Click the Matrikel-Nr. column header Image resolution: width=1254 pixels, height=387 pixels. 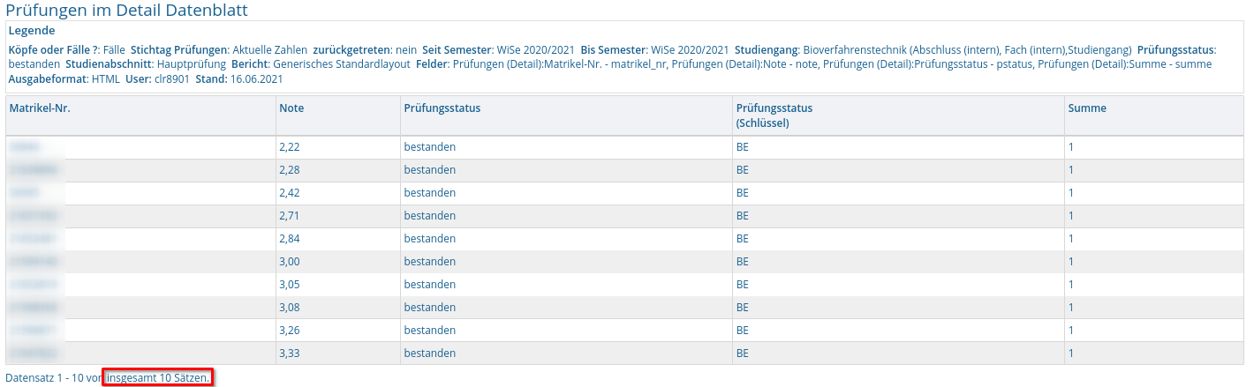point(40,108)
